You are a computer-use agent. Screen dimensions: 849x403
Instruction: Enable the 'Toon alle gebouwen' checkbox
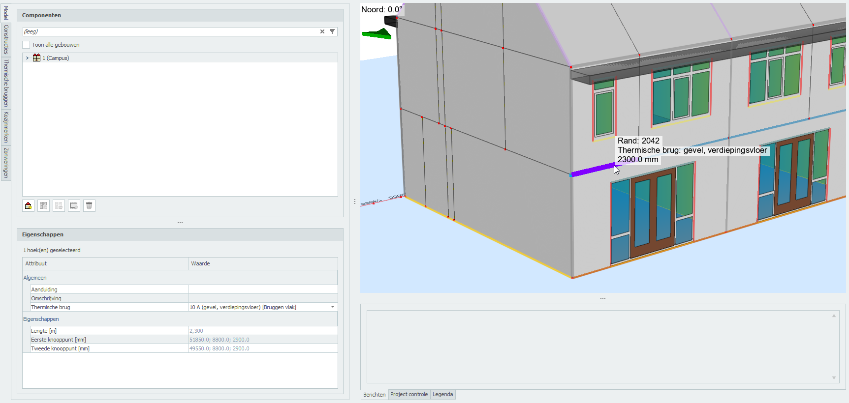27,45
